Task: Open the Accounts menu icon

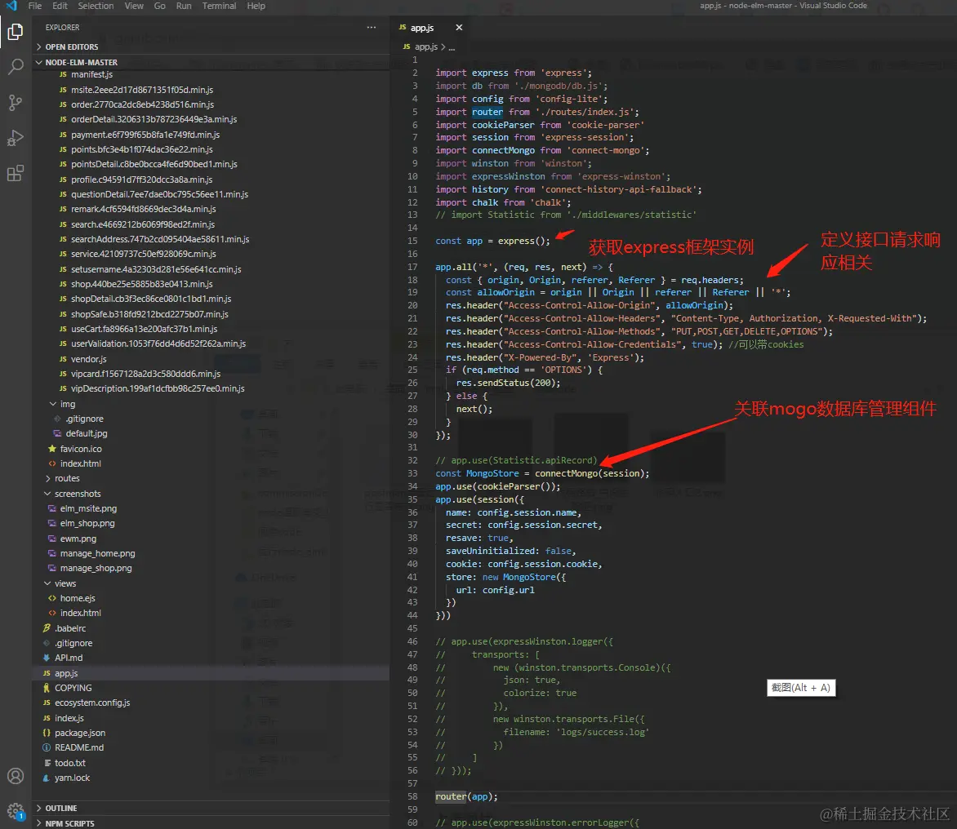Action: [16, 775]
